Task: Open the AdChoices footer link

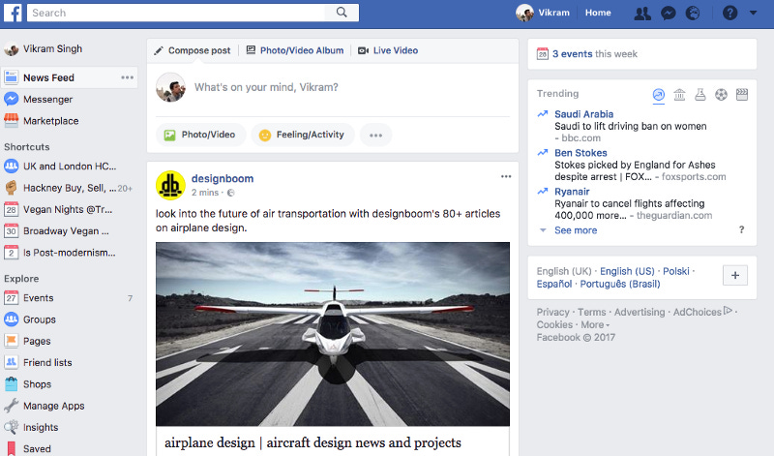Action: (x=702, y=312)
